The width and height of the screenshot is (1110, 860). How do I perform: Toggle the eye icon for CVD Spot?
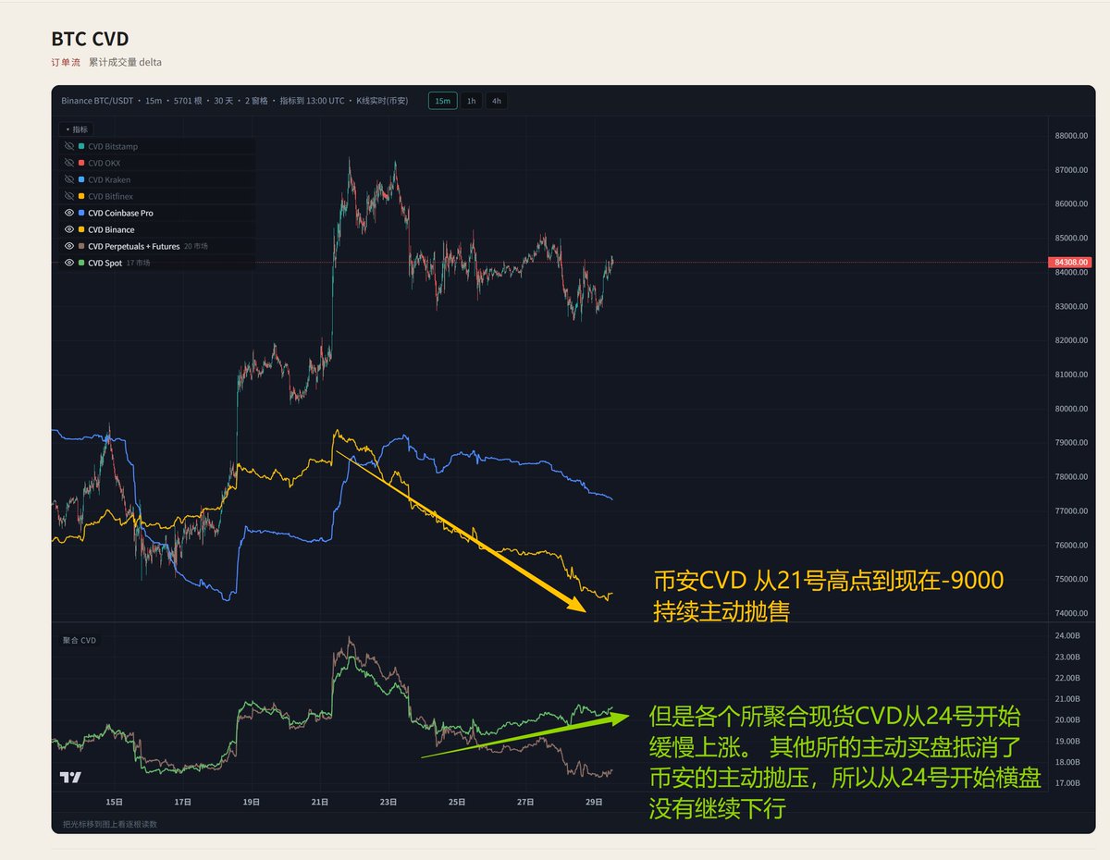[69, 263]
